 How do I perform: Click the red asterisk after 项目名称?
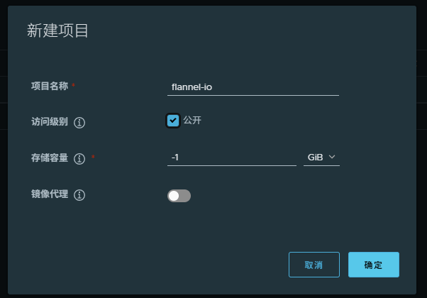[x=73, y=86]
